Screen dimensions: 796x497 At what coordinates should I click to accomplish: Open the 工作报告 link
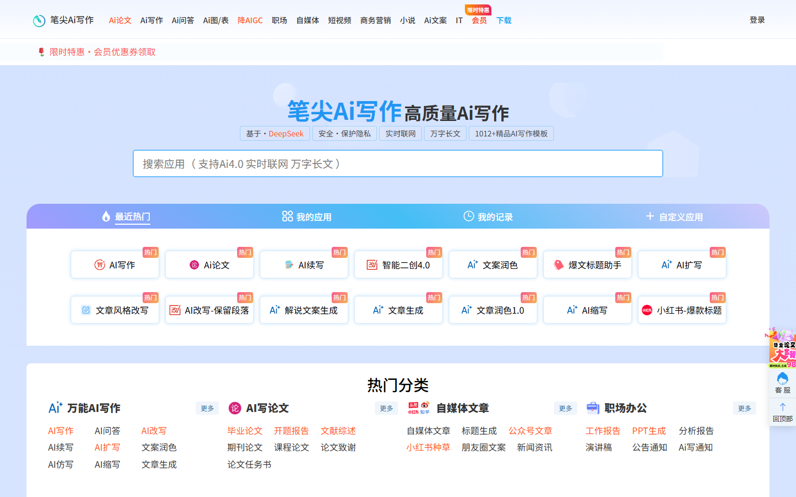[603, 431]
